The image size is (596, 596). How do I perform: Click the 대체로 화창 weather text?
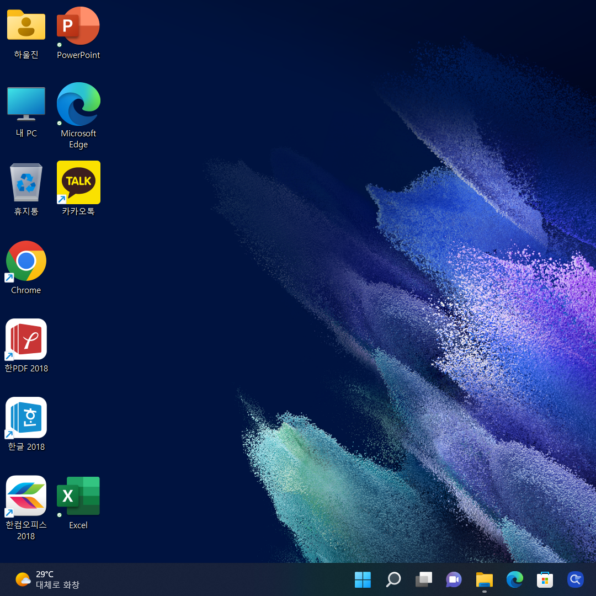tap(57, 584)
